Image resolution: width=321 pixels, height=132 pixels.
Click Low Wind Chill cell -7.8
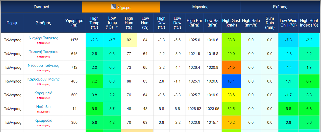tap(289, 40)
